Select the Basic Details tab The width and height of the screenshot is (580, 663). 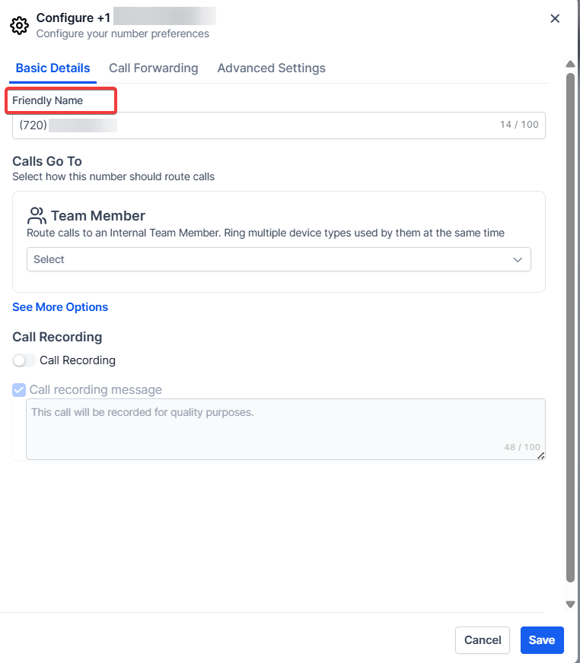point(53,68)
